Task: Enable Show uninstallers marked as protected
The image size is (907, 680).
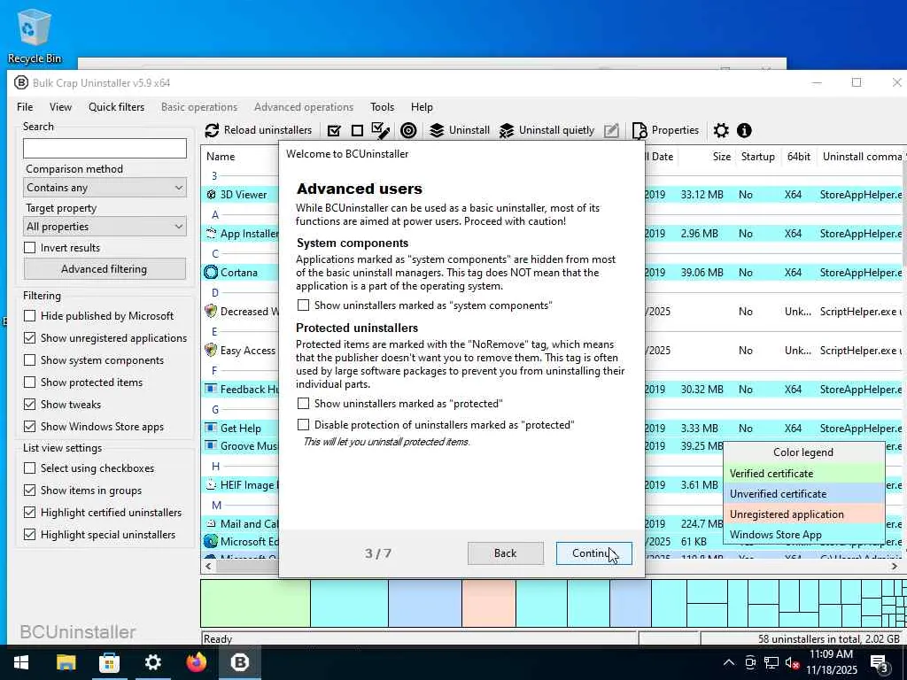Action: [x=303, y=404]
